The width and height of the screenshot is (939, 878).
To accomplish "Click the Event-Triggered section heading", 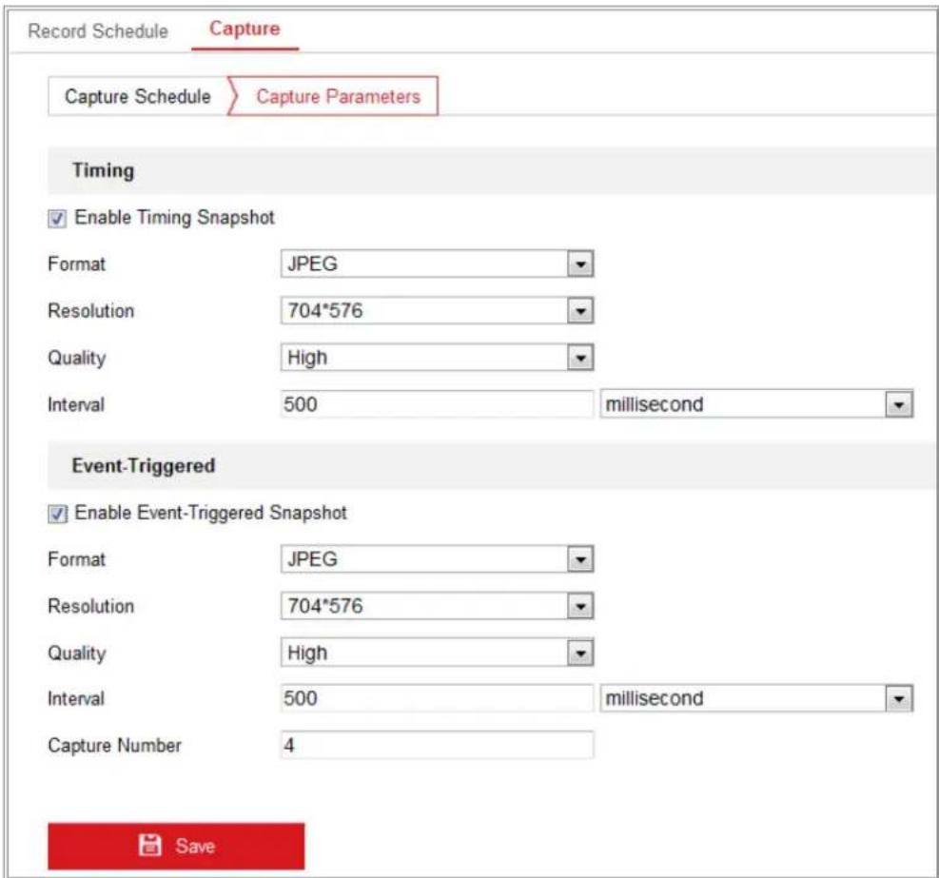I will (x=143, y=465).
